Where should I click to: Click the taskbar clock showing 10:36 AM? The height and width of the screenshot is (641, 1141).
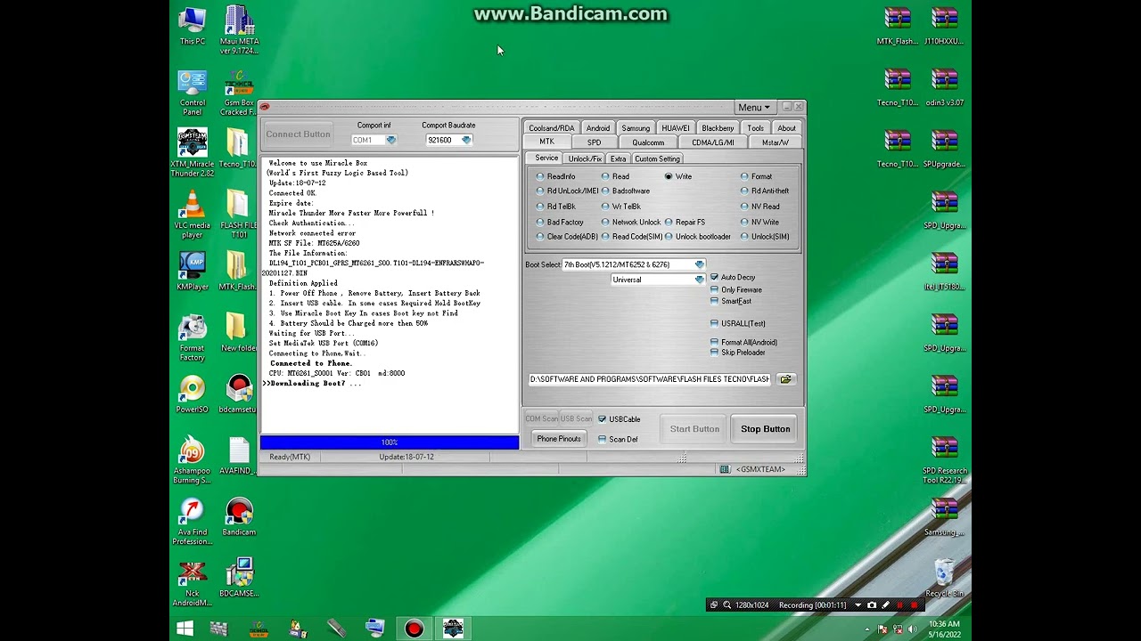(944, 629)
